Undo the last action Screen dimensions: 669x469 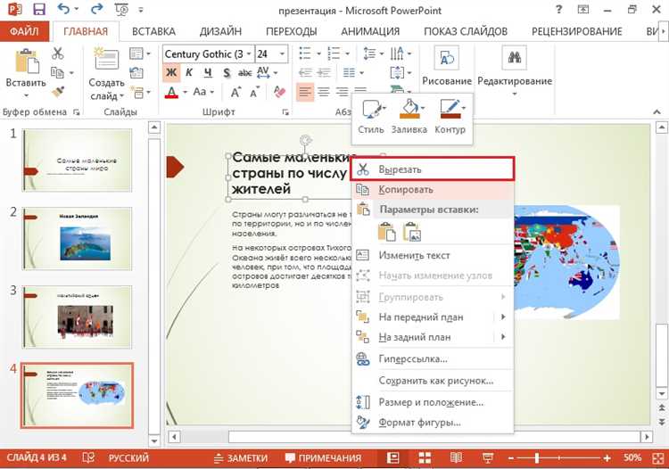tap(63, 9)
